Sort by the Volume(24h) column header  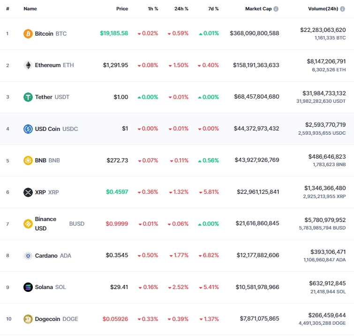tap(323, 9)
